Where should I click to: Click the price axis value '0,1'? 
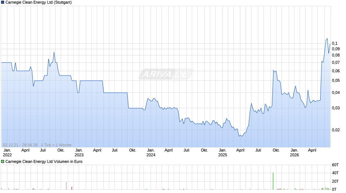335,43
